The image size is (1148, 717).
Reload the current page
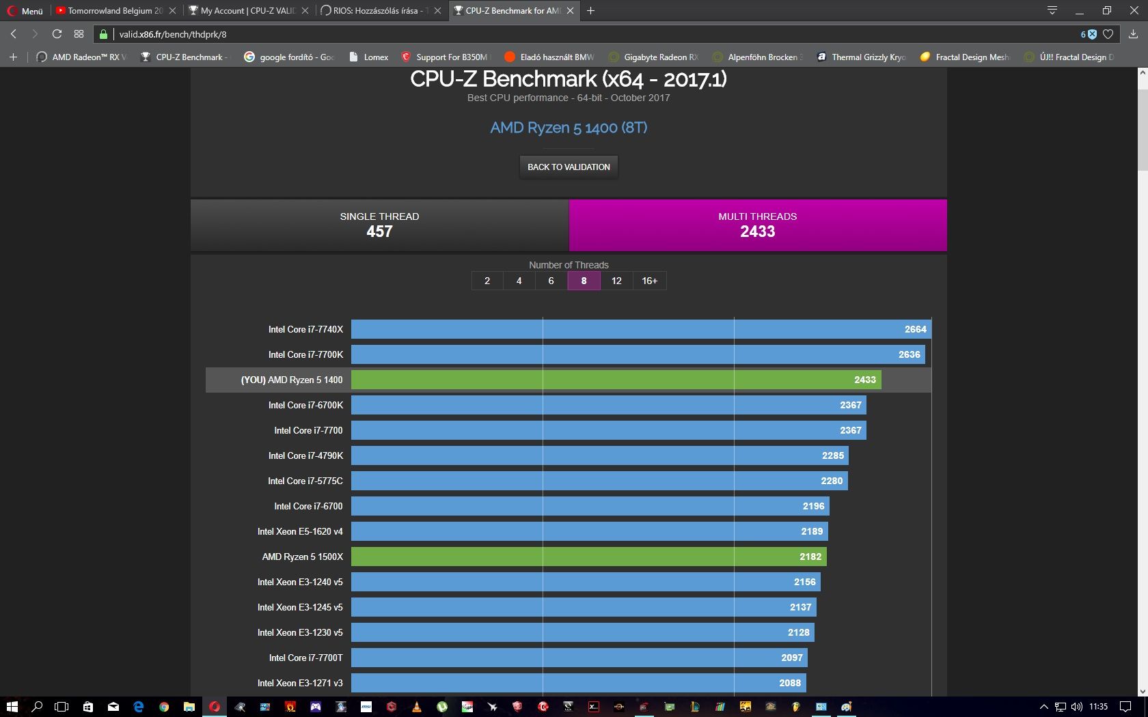pos(57,33)
